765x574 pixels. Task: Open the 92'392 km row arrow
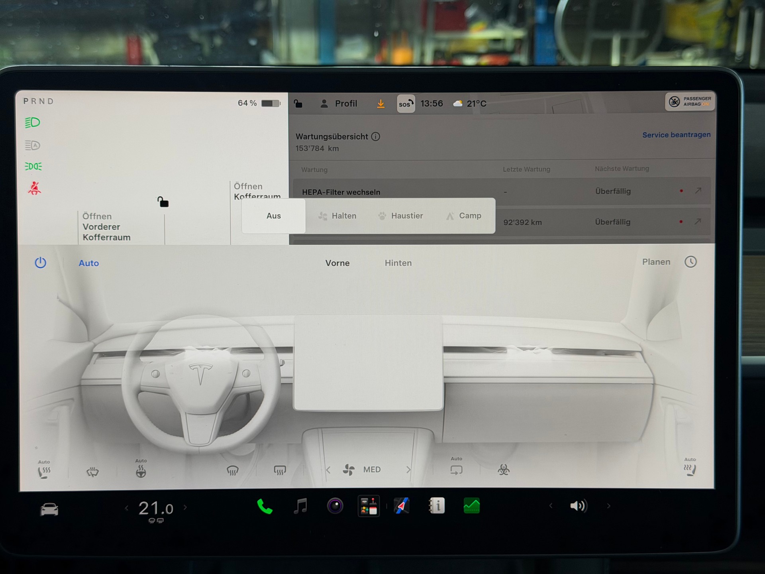point(698,221)
